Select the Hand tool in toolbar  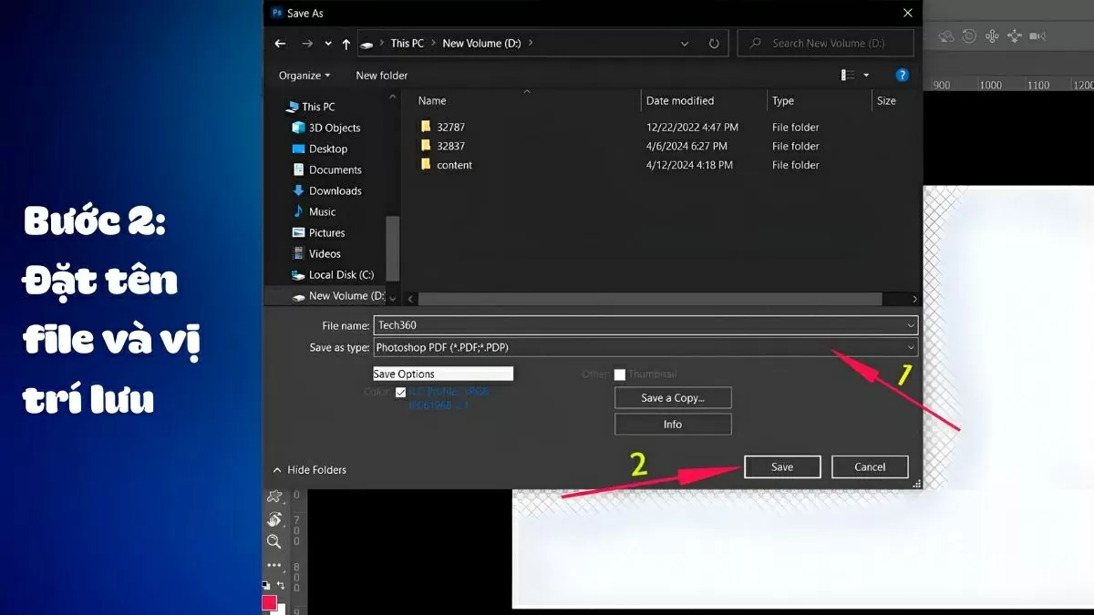[x=273, y=519]
